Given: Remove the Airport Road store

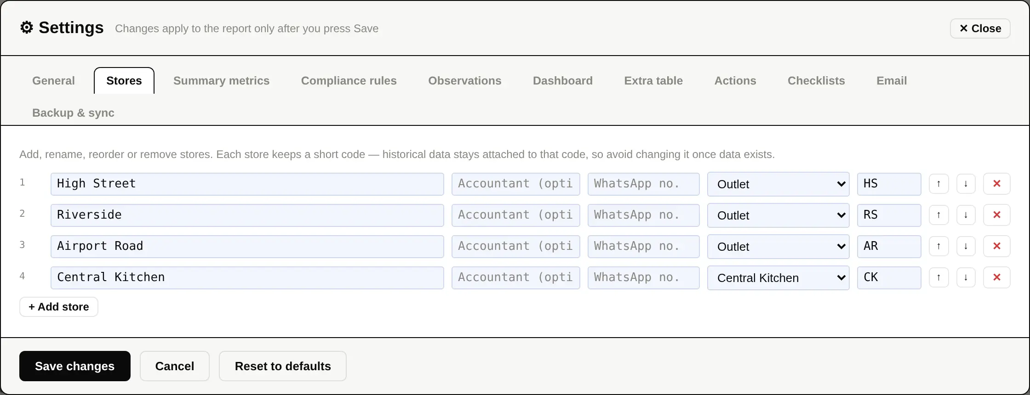Looking at the screenshot, I should pyautogui.click(x=996, y=246).
